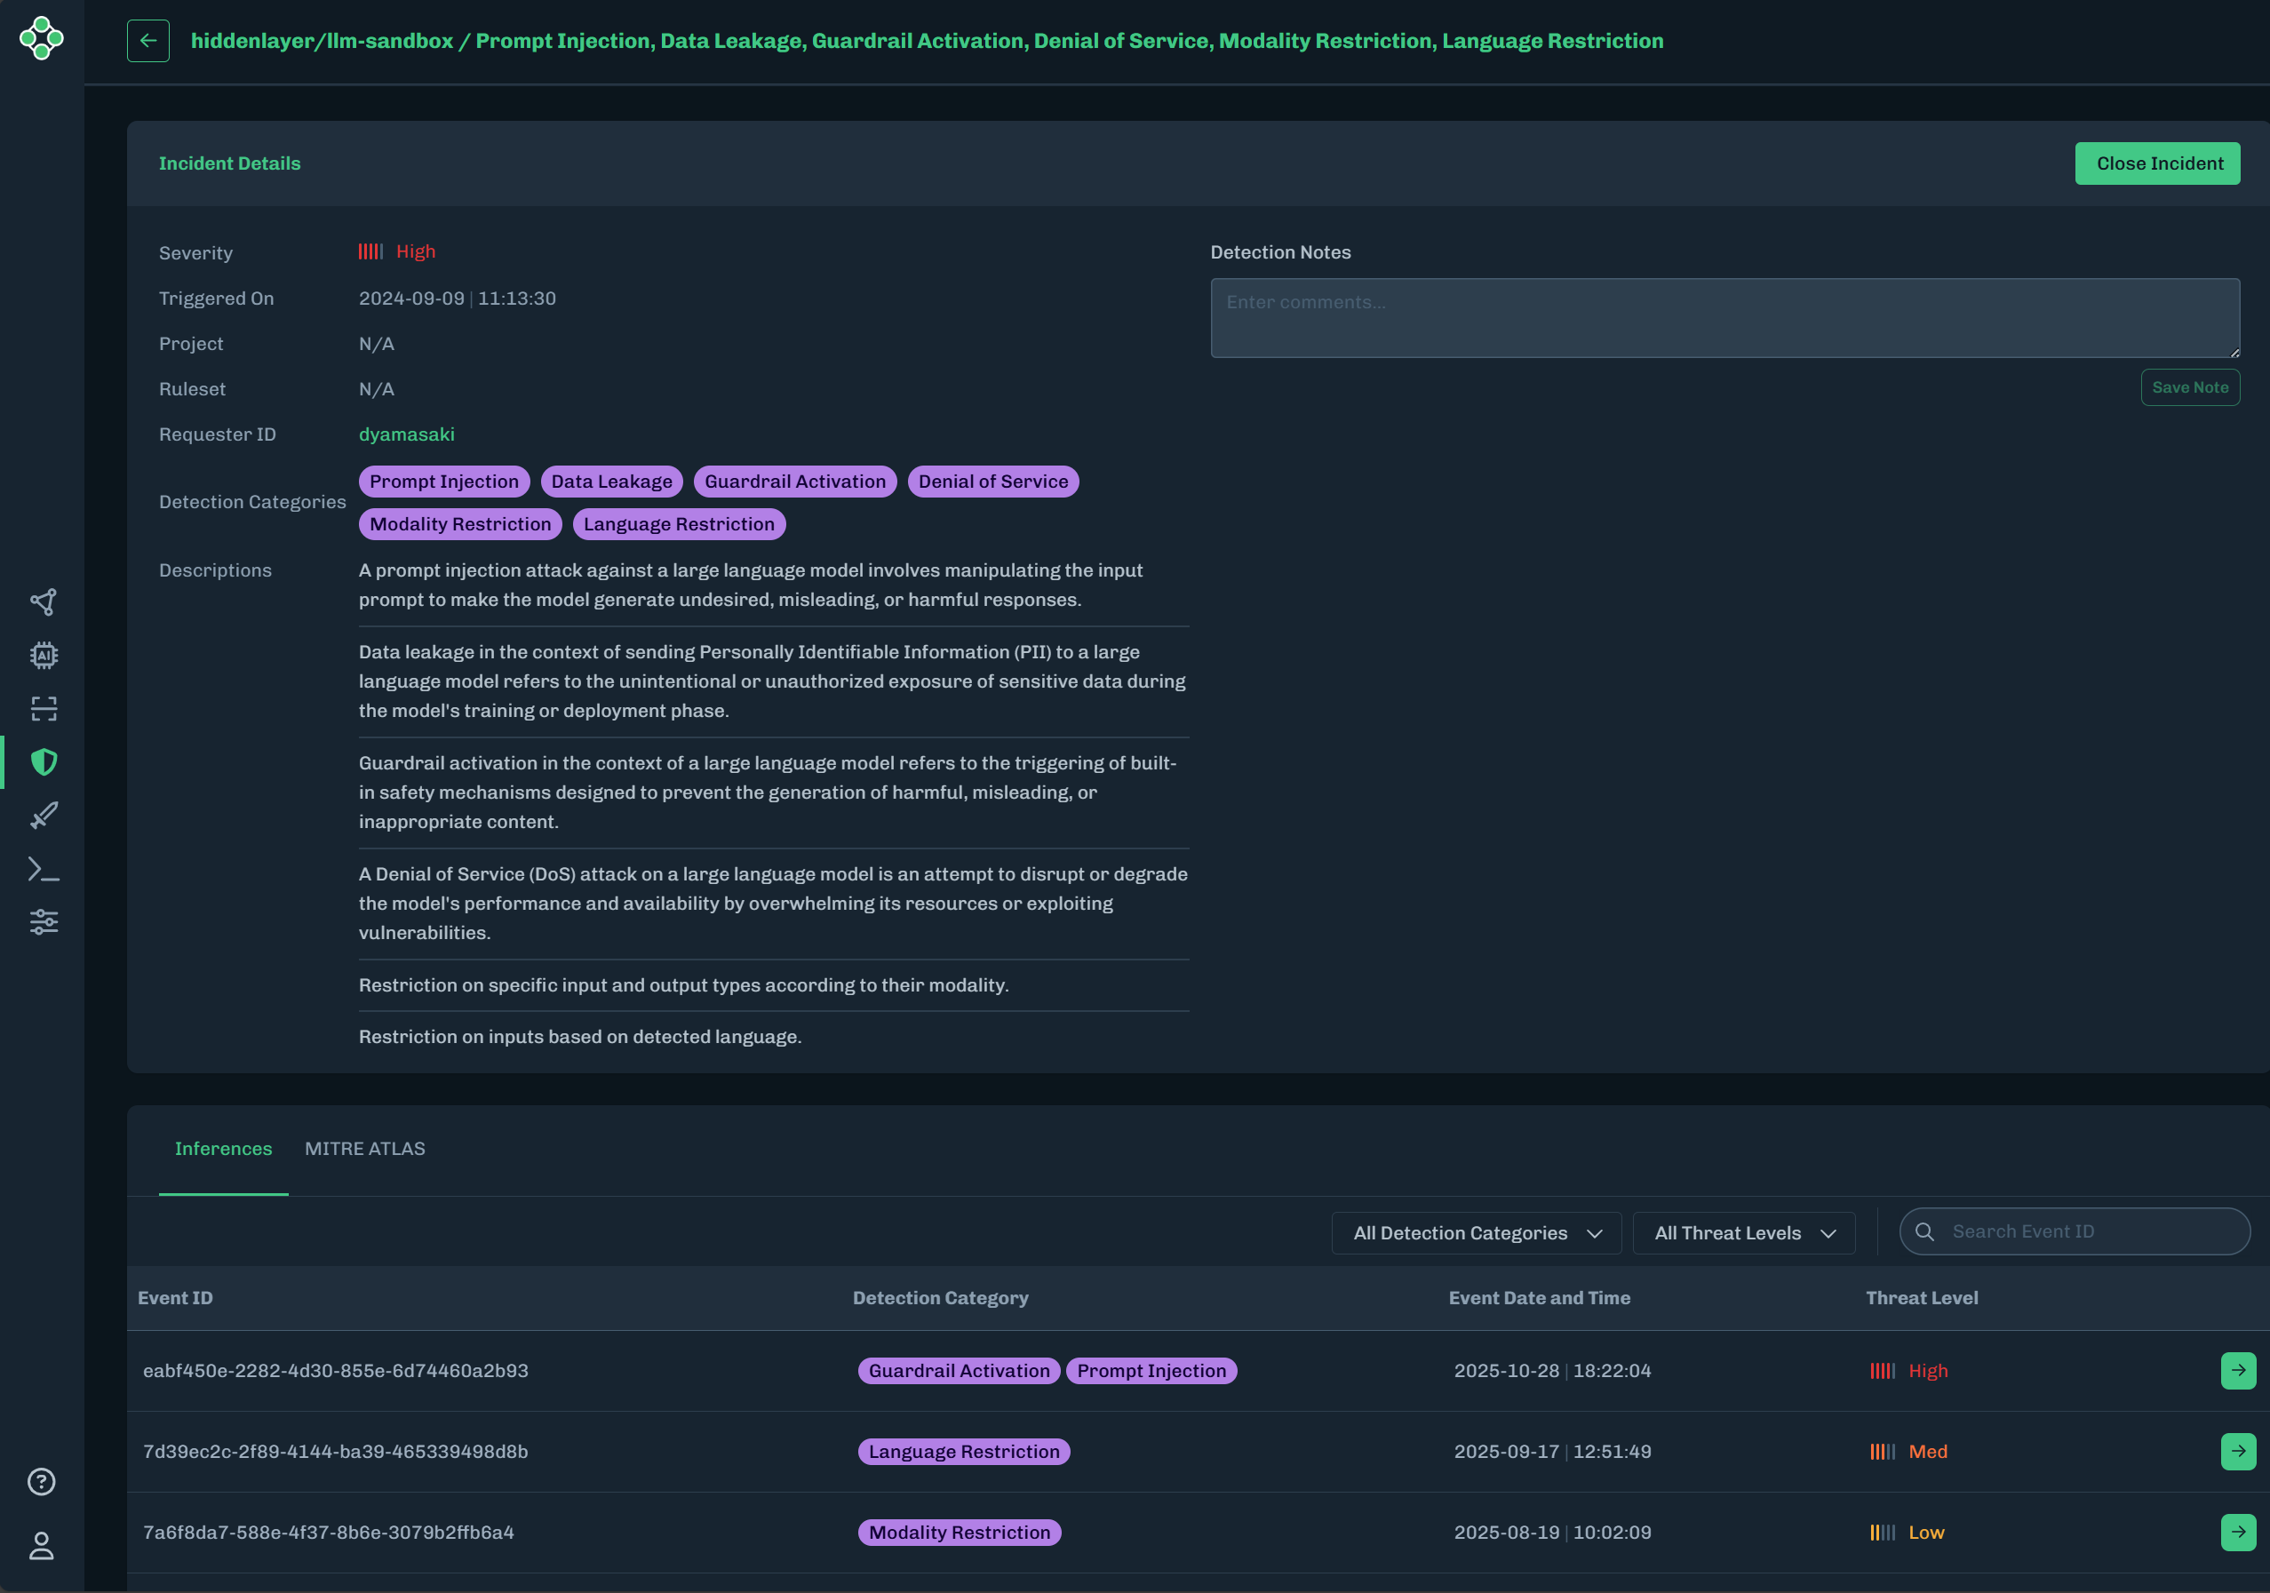Click the Save Note button

click(2190, 387)
